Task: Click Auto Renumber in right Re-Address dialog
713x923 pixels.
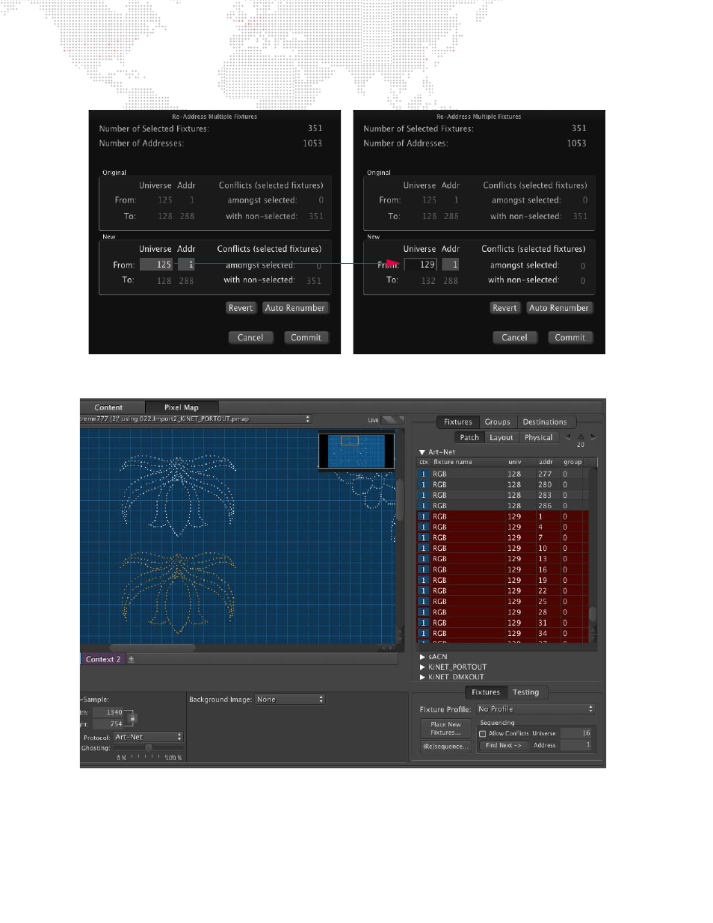Action: point(559,308)
